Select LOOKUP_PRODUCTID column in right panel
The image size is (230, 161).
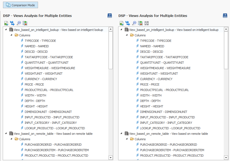[170, 128]
